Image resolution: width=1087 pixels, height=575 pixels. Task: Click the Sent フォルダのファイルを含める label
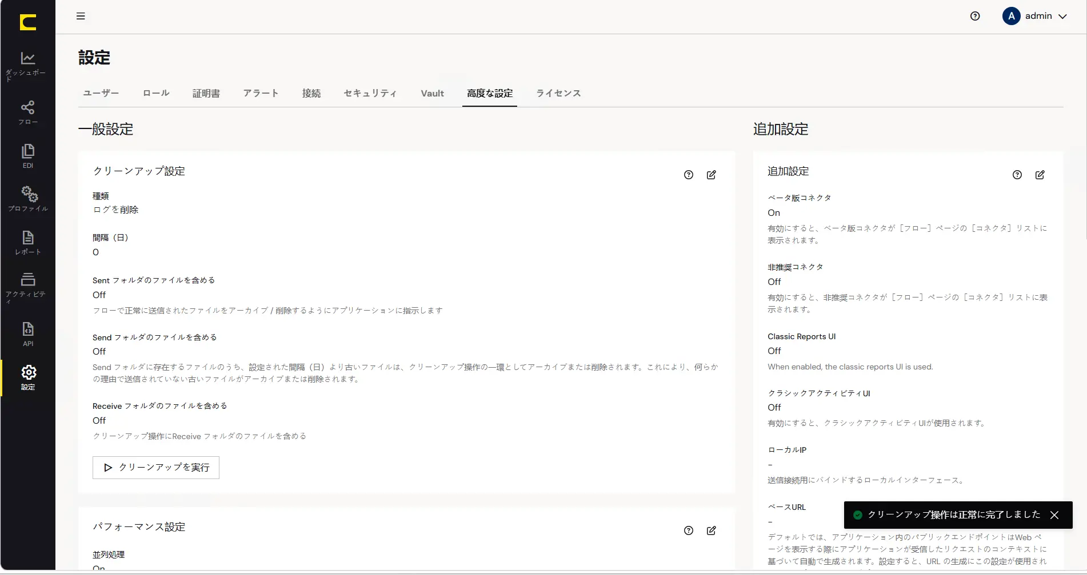[x=154, y=280]
